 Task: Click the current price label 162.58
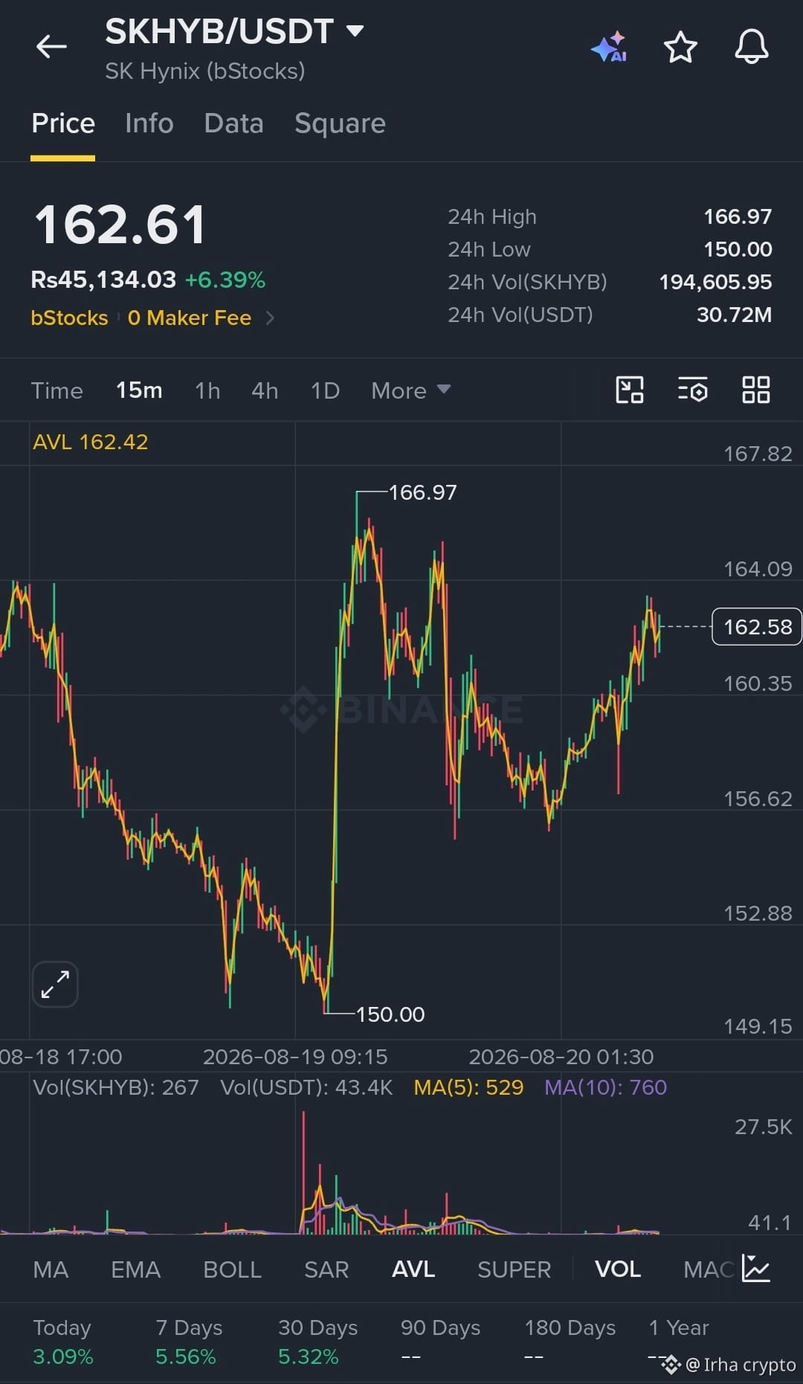(757, 627)
